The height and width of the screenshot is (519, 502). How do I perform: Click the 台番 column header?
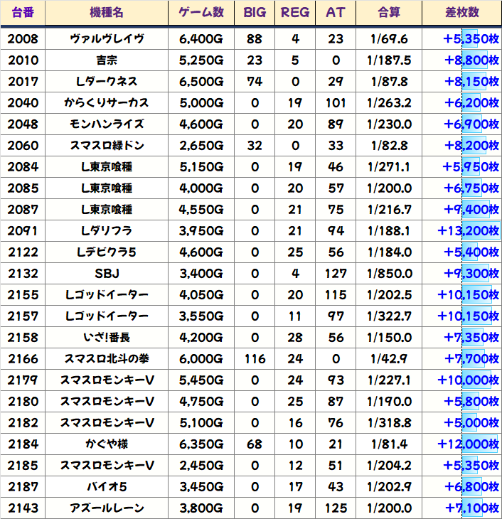23,13
